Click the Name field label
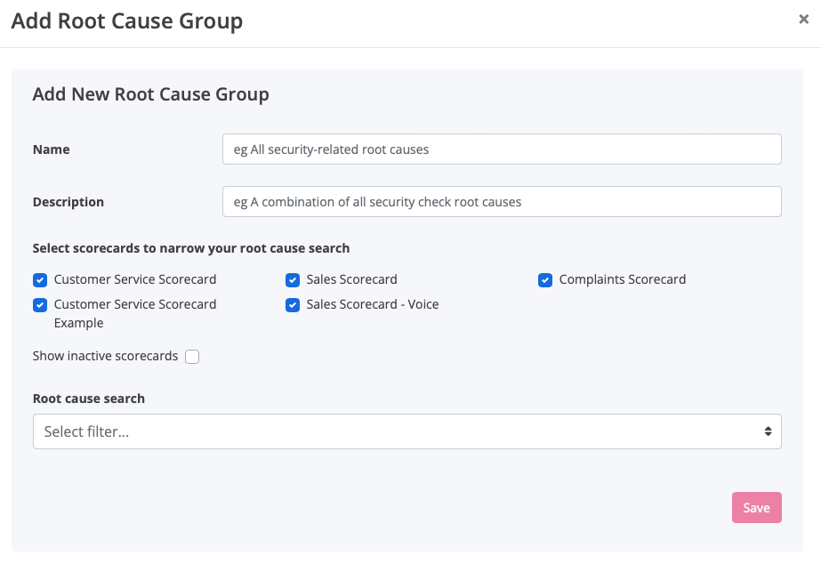The height and width of the screenshot is (564, 821). click(52, 149)
